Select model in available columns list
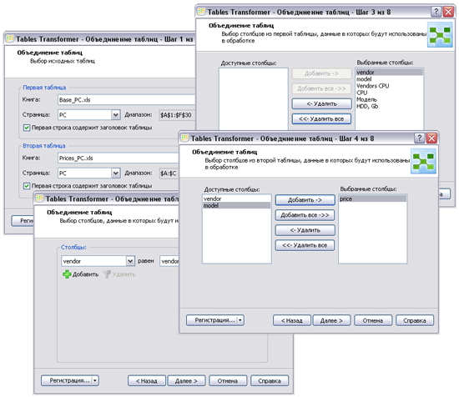Image resolution: width=459 pixels, height=397 pixels. [236, 206]
